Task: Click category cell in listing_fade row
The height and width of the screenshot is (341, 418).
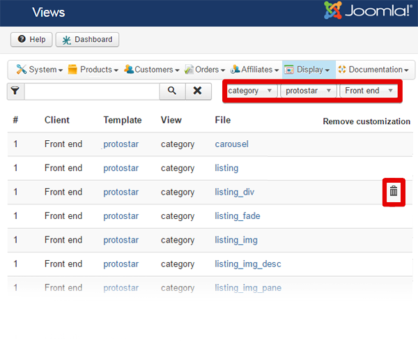Action: click(x=178, y=216)
